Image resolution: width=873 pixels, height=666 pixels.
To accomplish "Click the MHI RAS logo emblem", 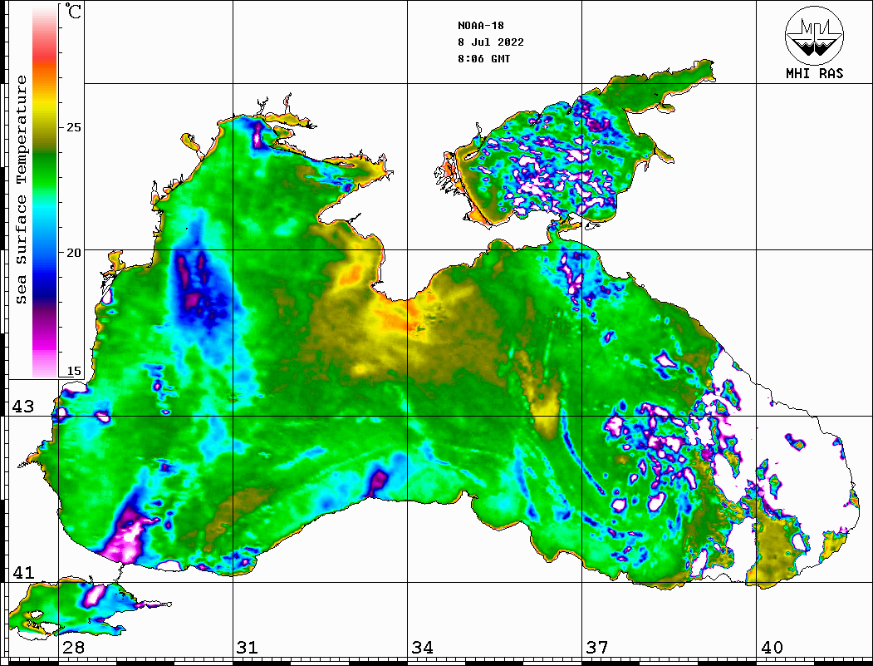I will point(814,37).
